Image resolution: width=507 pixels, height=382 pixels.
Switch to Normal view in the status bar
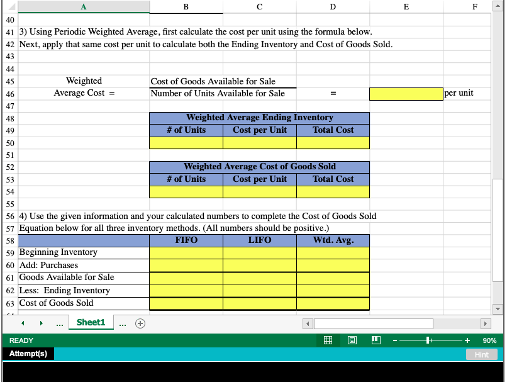point(328,340)
